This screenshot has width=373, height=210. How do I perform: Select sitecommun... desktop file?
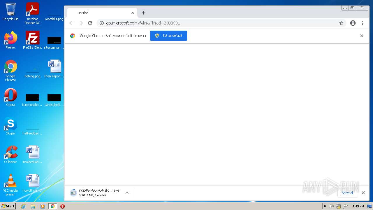coord(54,43)
